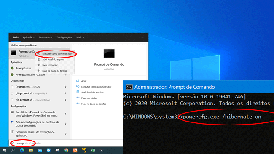Click large Prompt de Comando preview icon
This screenshot has height=154, width=274.
click(x=109, y=53)
